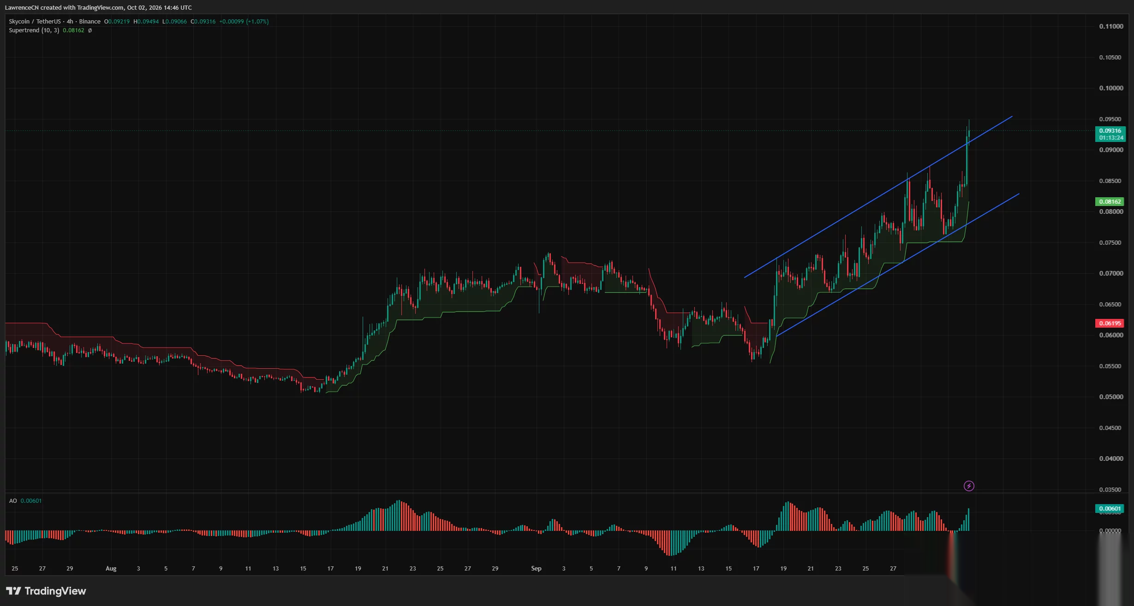The image size is (1134, 606).
Task: Click the 0.11000 price axis label
Action: (x=1111, y=26)
